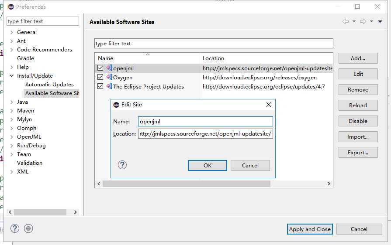This screenshot has height=245, width=391.
Task: Click the Edit button
Action: coord(358,74)
